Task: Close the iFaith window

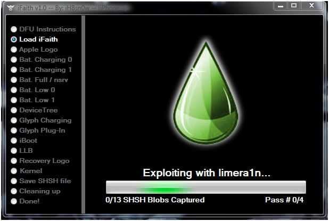Action: (x=312, y=6)
